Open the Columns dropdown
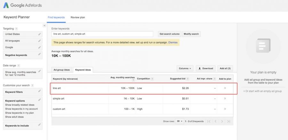The image size is (288, 140). (x=185, y=68)
